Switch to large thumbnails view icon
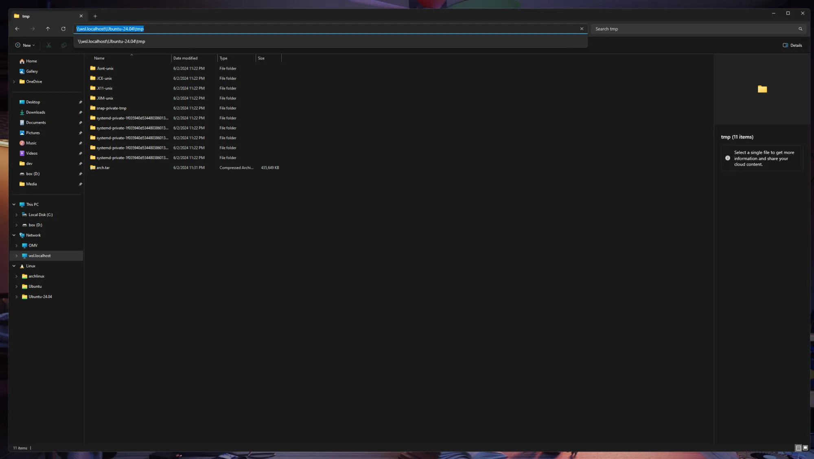This screenshot has width=814, height=459. 805,448
